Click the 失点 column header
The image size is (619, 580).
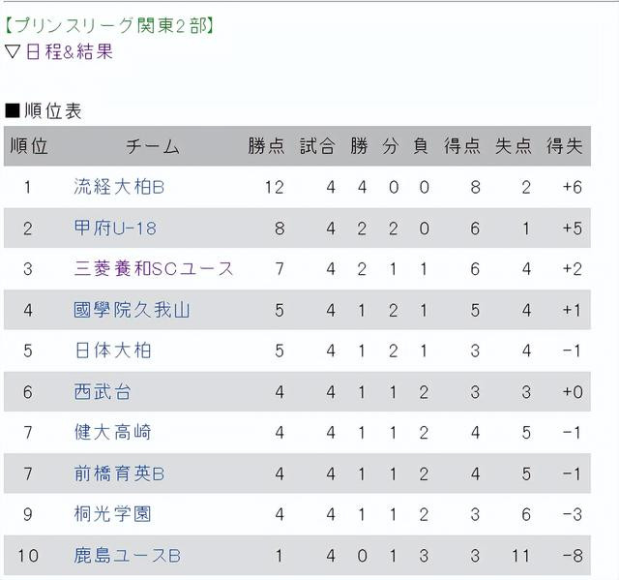point(514,146)
